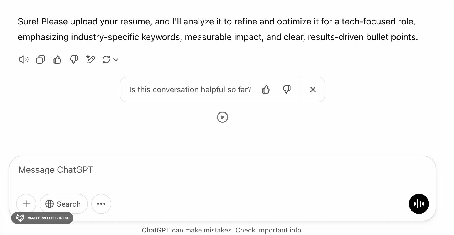Select the feedback prompt question text
Screen dimensions: 454x235
[190, 89]
